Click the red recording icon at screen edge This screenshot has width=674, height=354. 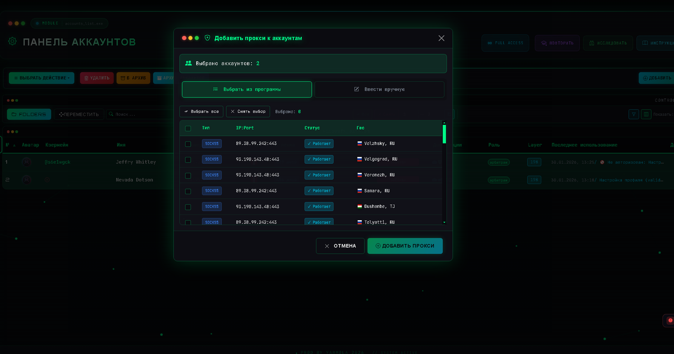coord(670,320)
